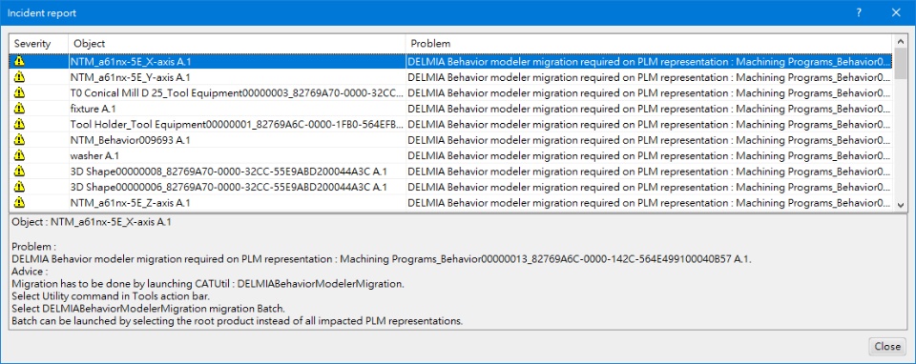Click warning icon for NTM_Behavior009693 A.1 row
Screen dimensions: 916x364
[x=19, y=139]
